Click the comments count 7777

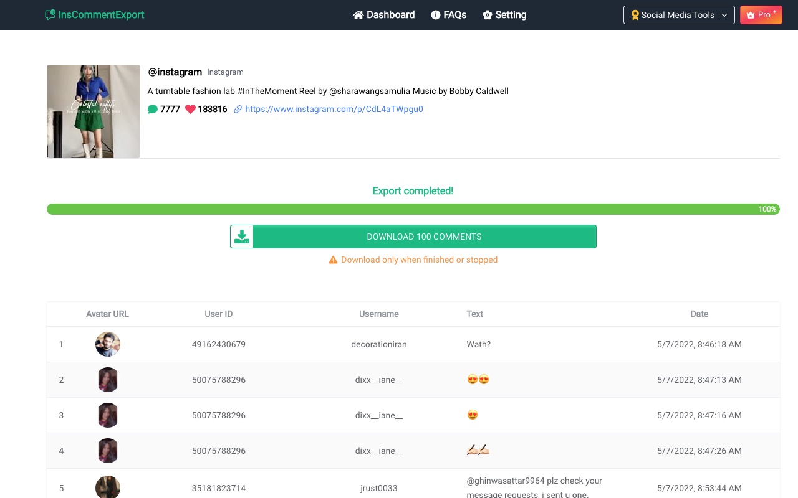click(170, 110)
